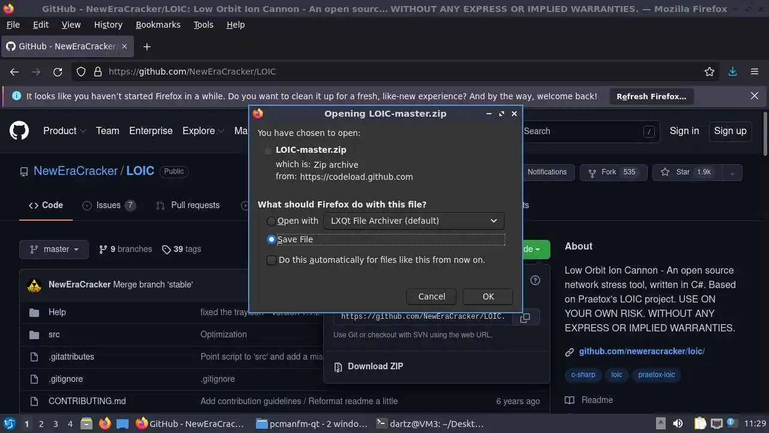
Task: Open the Help menu
Action: [x=236, y=25]
